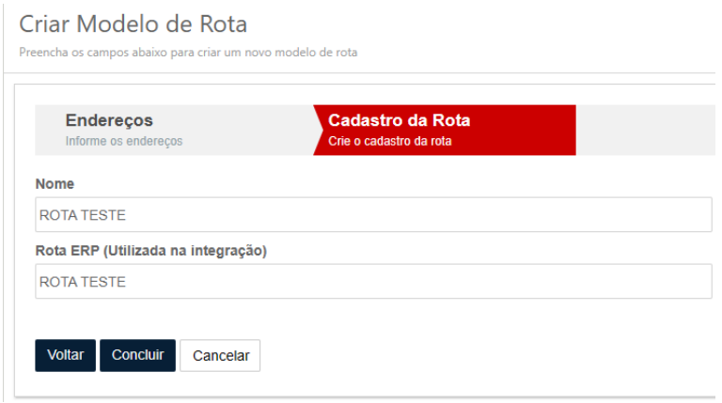The height and width of the screenshot is (403, 722).
Task: Focus the Nome input field
Action: click(373, 215)
